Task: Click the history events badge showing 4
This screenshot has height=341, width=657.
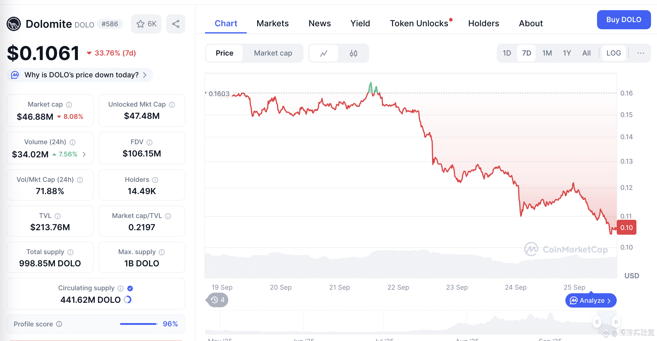Action: 218,300
